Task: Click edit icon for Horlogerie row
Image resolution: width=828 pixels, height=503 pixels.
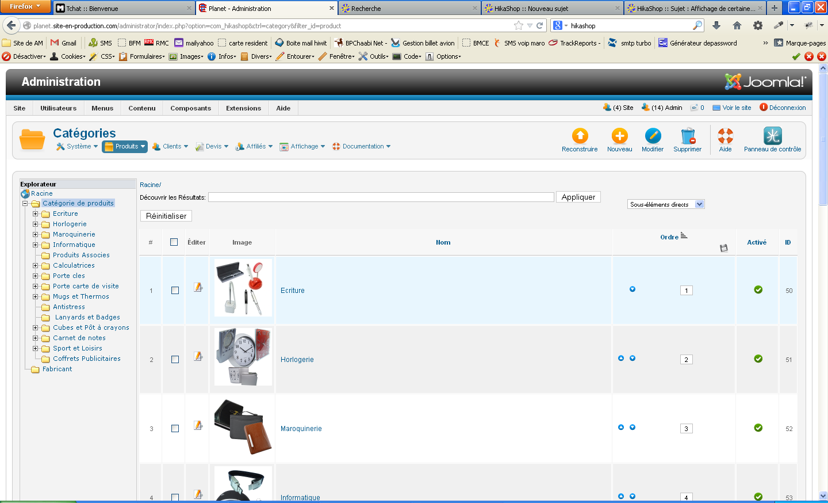Action: [x=198, y=356]
